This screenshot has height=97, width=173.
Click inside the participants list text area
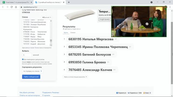point(36,33)
